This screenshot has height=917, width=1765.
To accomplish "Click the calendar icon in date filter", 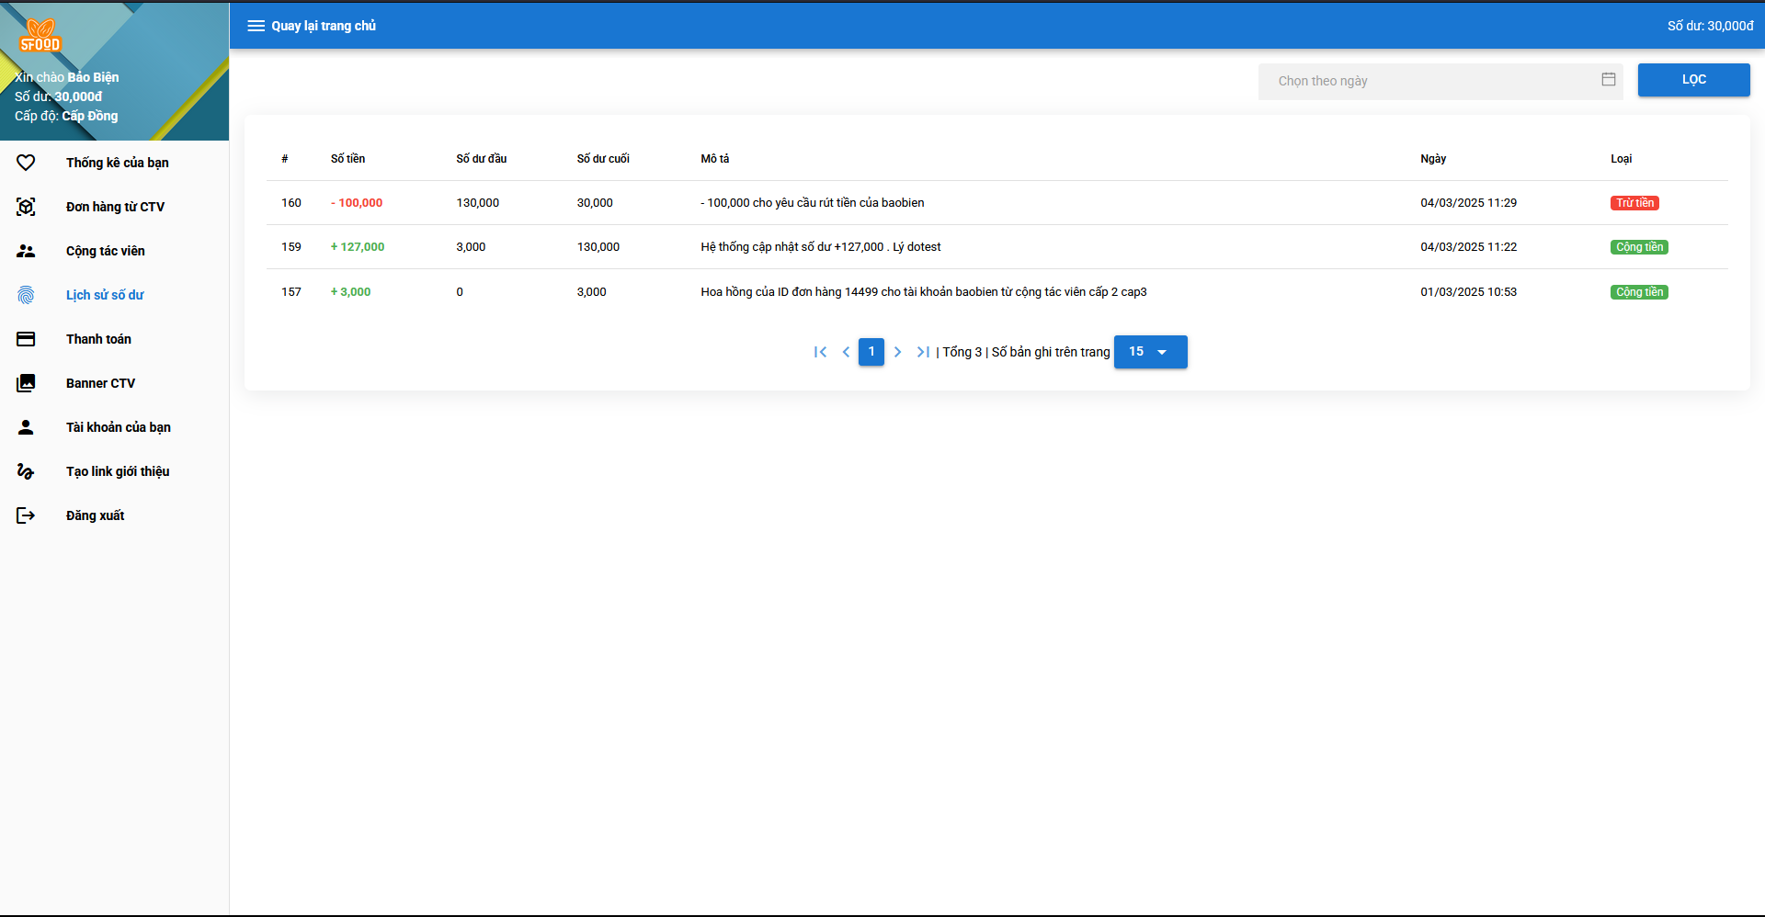I will point(1608,80).
